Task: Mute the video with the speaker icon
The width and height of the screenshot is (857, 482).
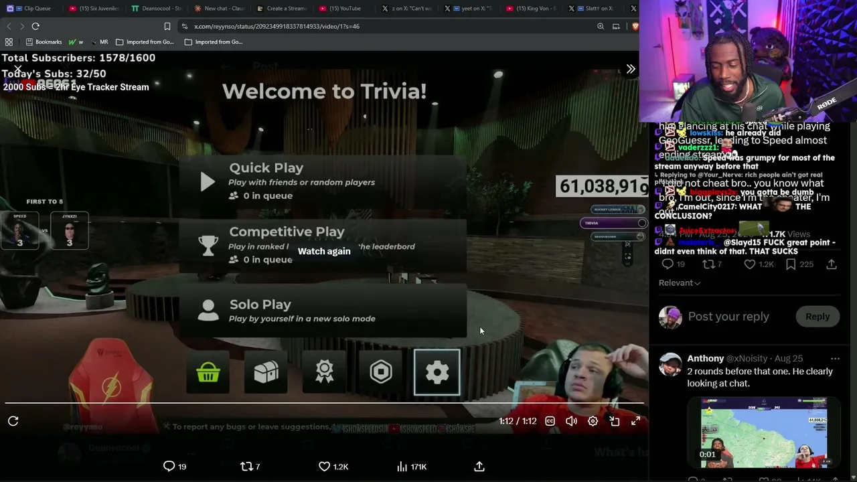Action: pos(571,421)
